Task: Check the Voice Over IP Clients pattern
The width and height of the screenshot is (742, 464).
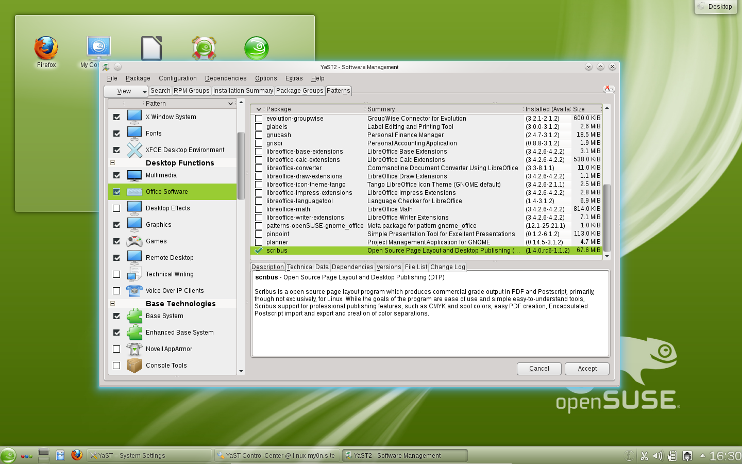Action: pos(116,291)
